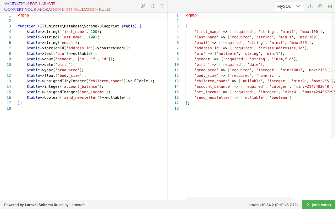Click the date('birth') migration line
Image resolution: width=335 pixels, height=209 pixels.
51,65
